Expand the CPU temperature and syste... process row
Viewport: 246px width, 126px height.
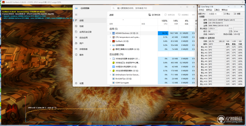(x=110, y=37)
